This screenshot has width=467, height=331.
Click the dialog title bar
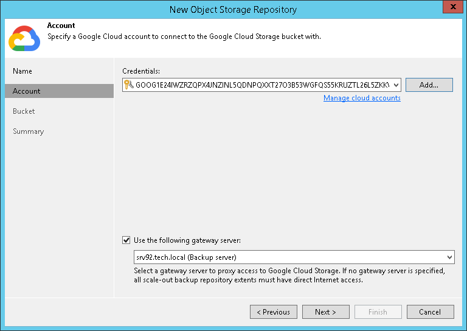233,9
